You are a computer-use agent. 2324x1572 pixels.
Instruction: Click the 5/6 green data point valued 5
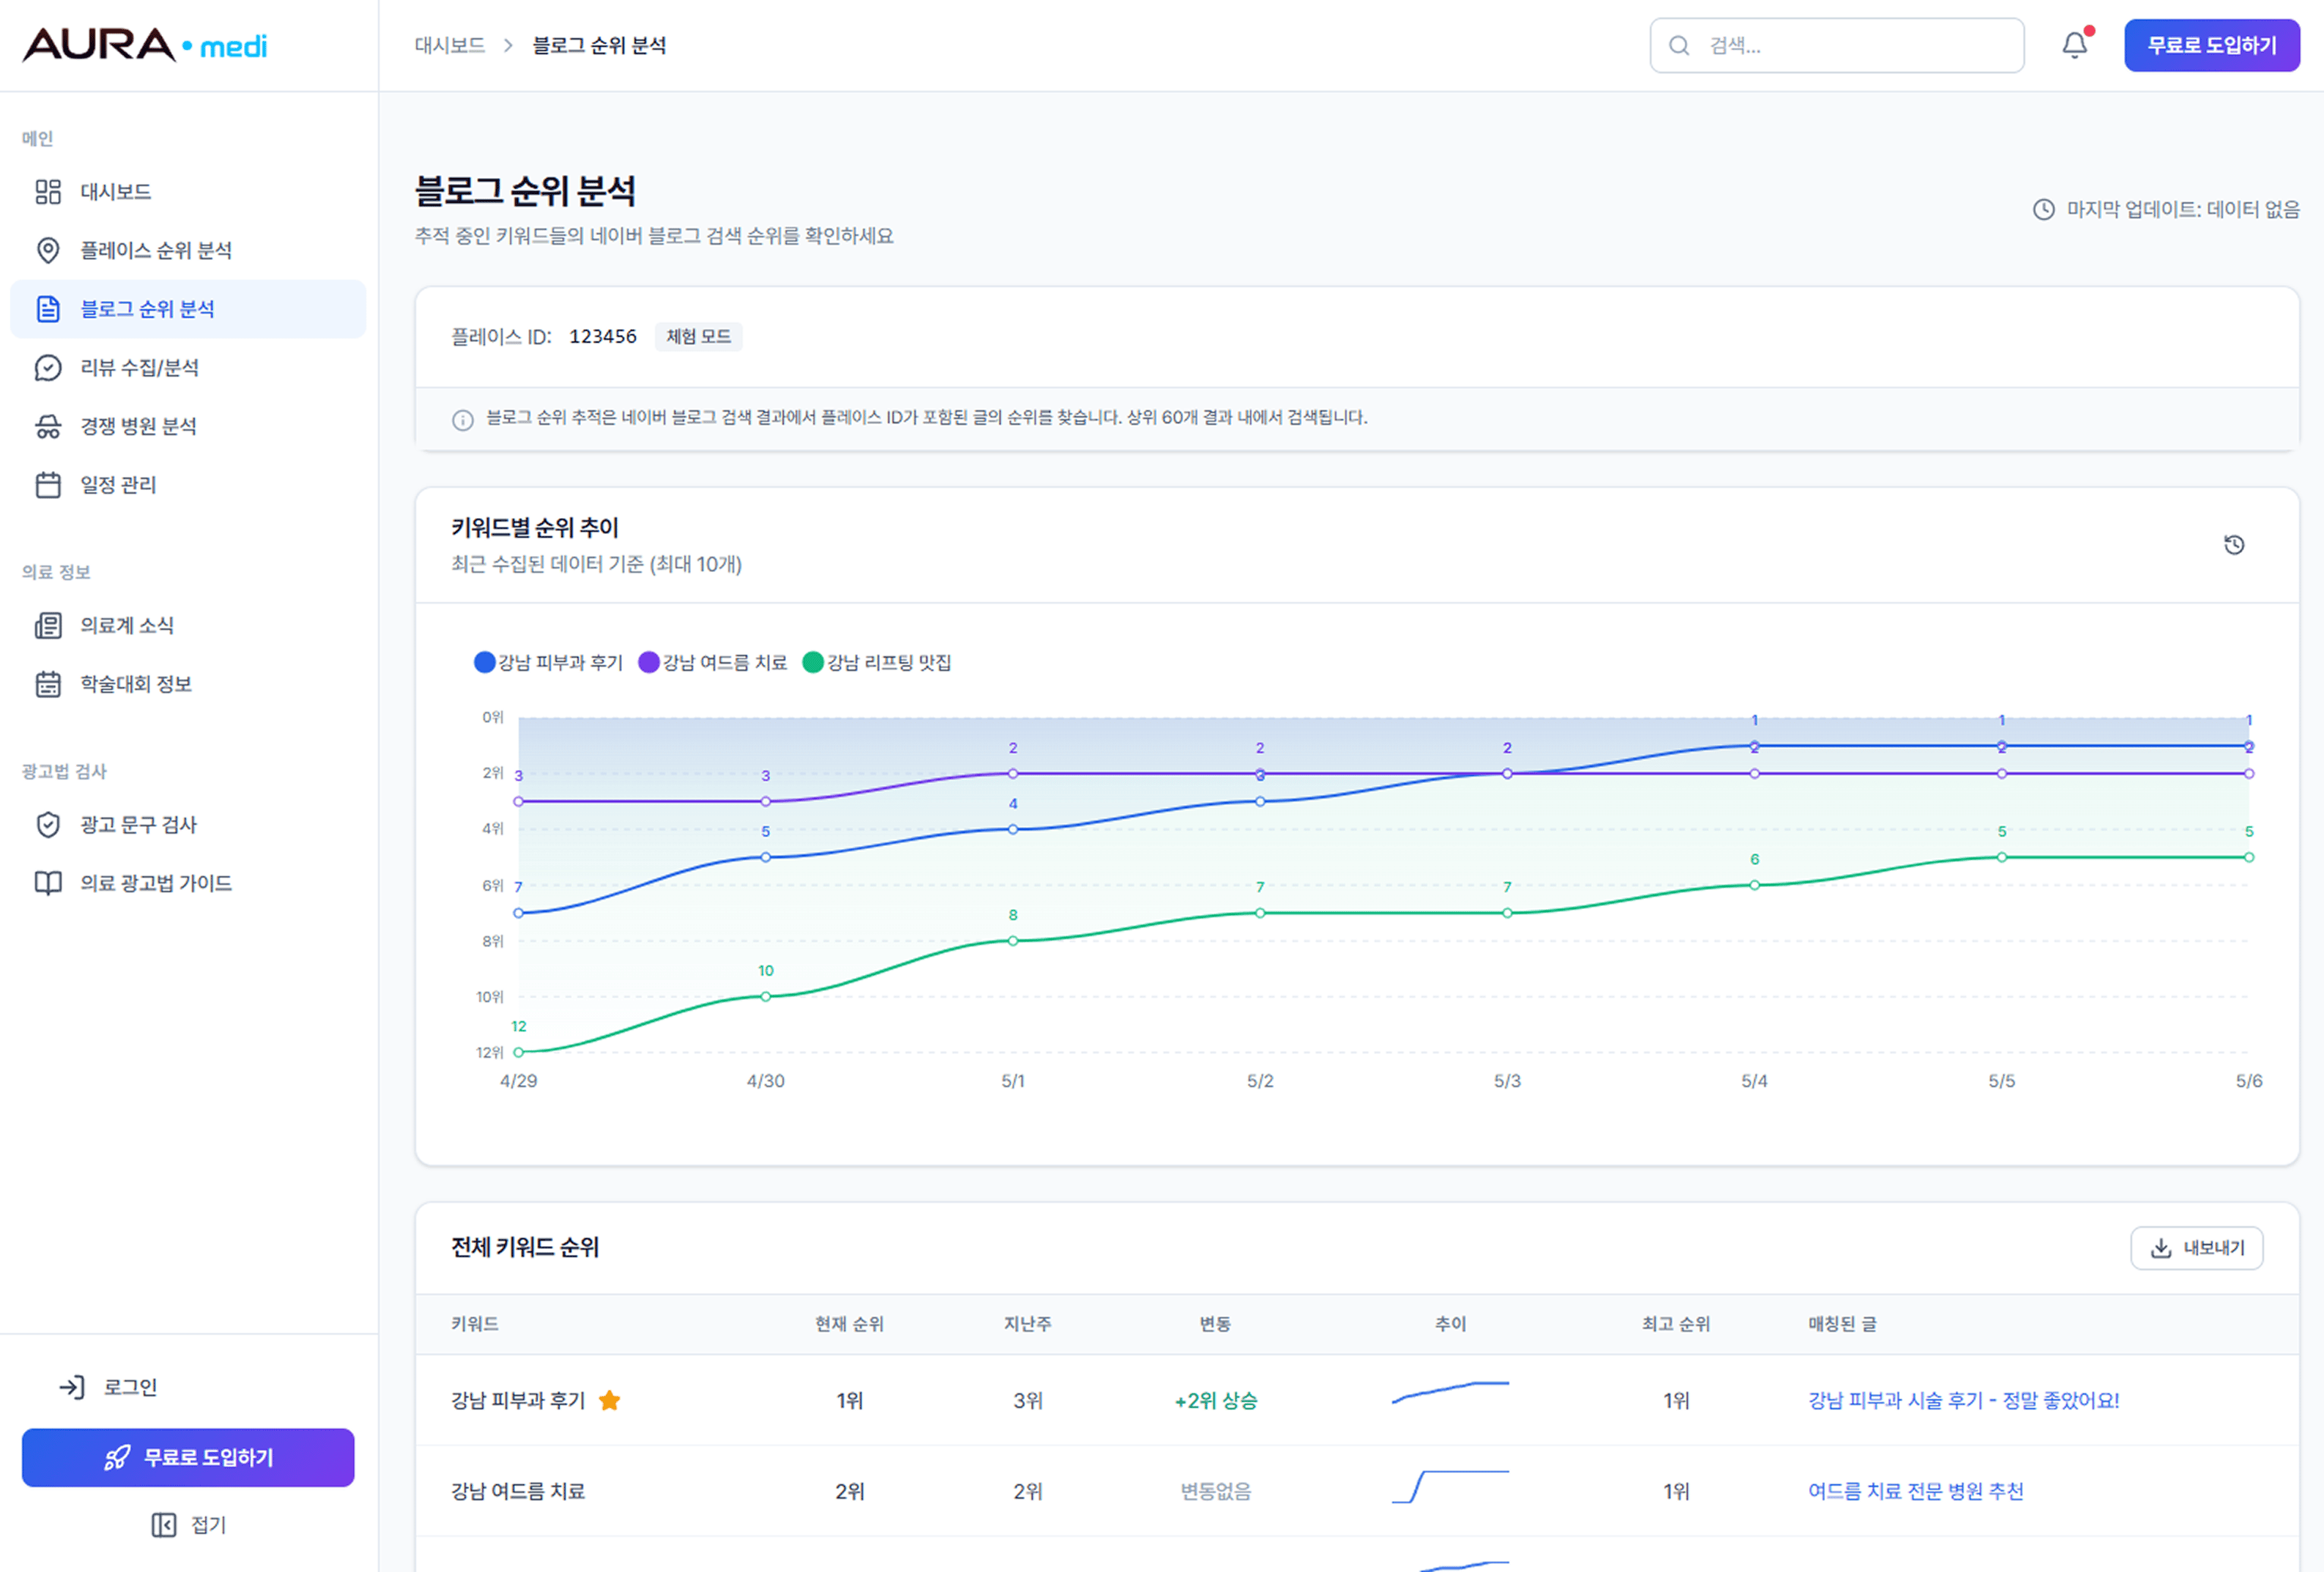(2249, 857)
